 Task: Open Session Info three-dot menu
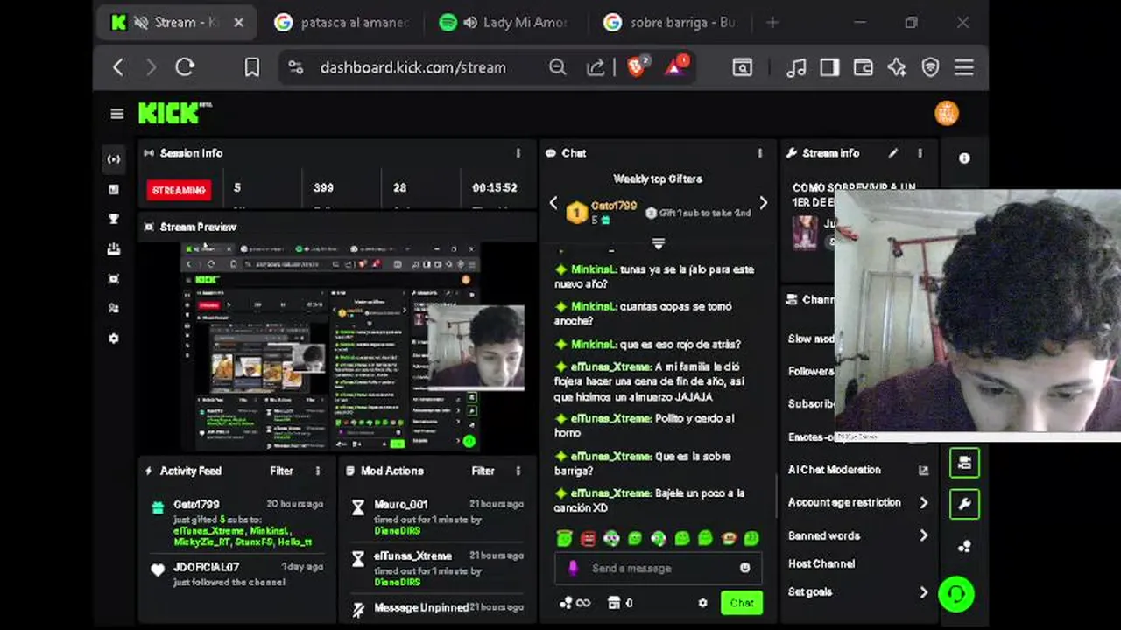pyautogui.click(x=518, y=153)
